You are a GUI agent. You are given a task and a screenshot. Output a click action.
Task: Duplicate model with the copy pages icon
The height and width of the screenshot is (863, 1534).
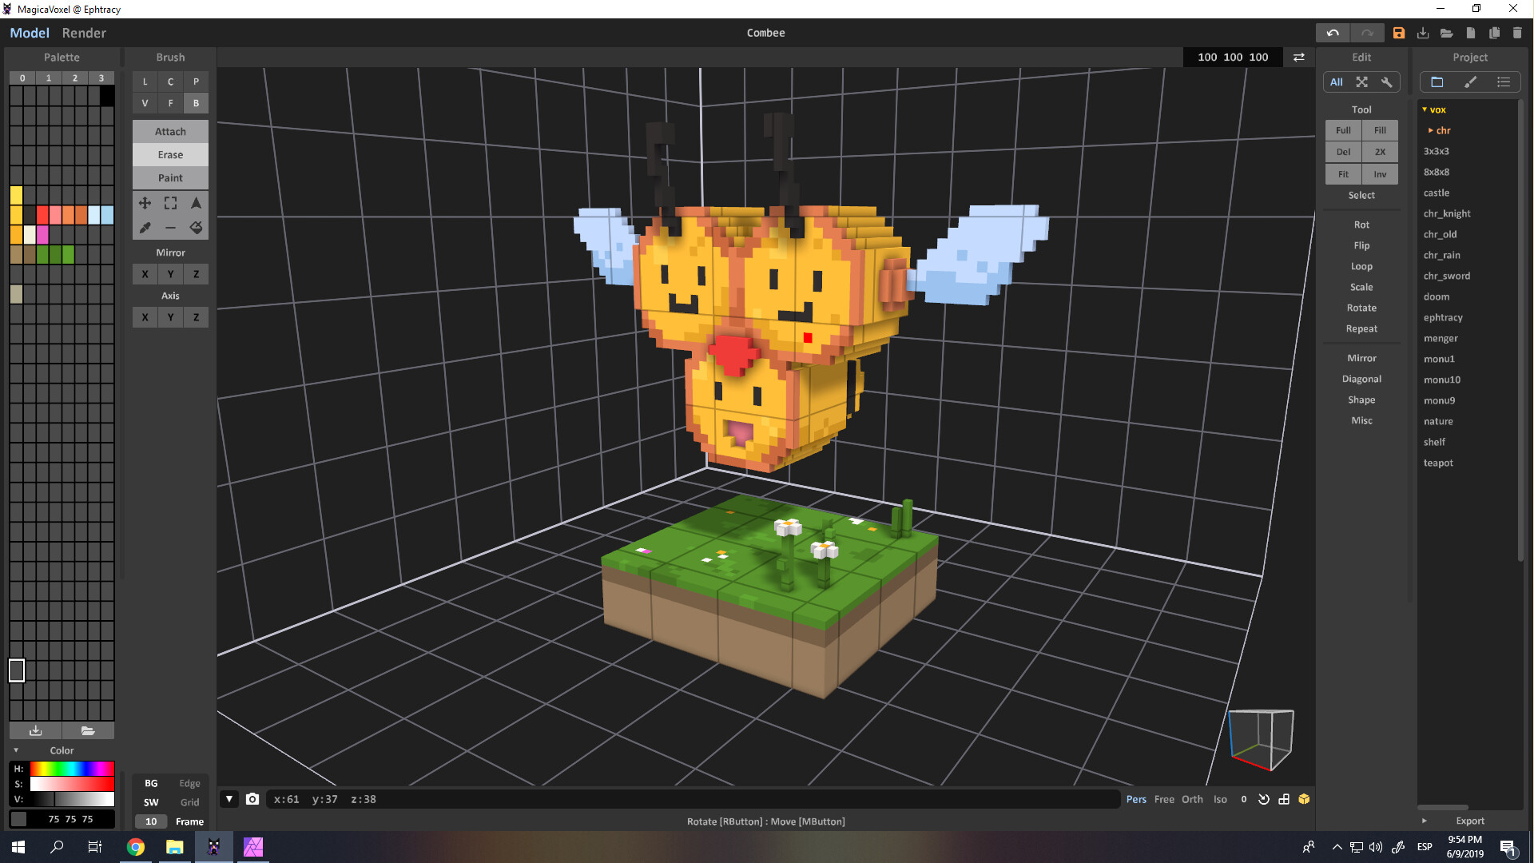tap(1494, 33)
